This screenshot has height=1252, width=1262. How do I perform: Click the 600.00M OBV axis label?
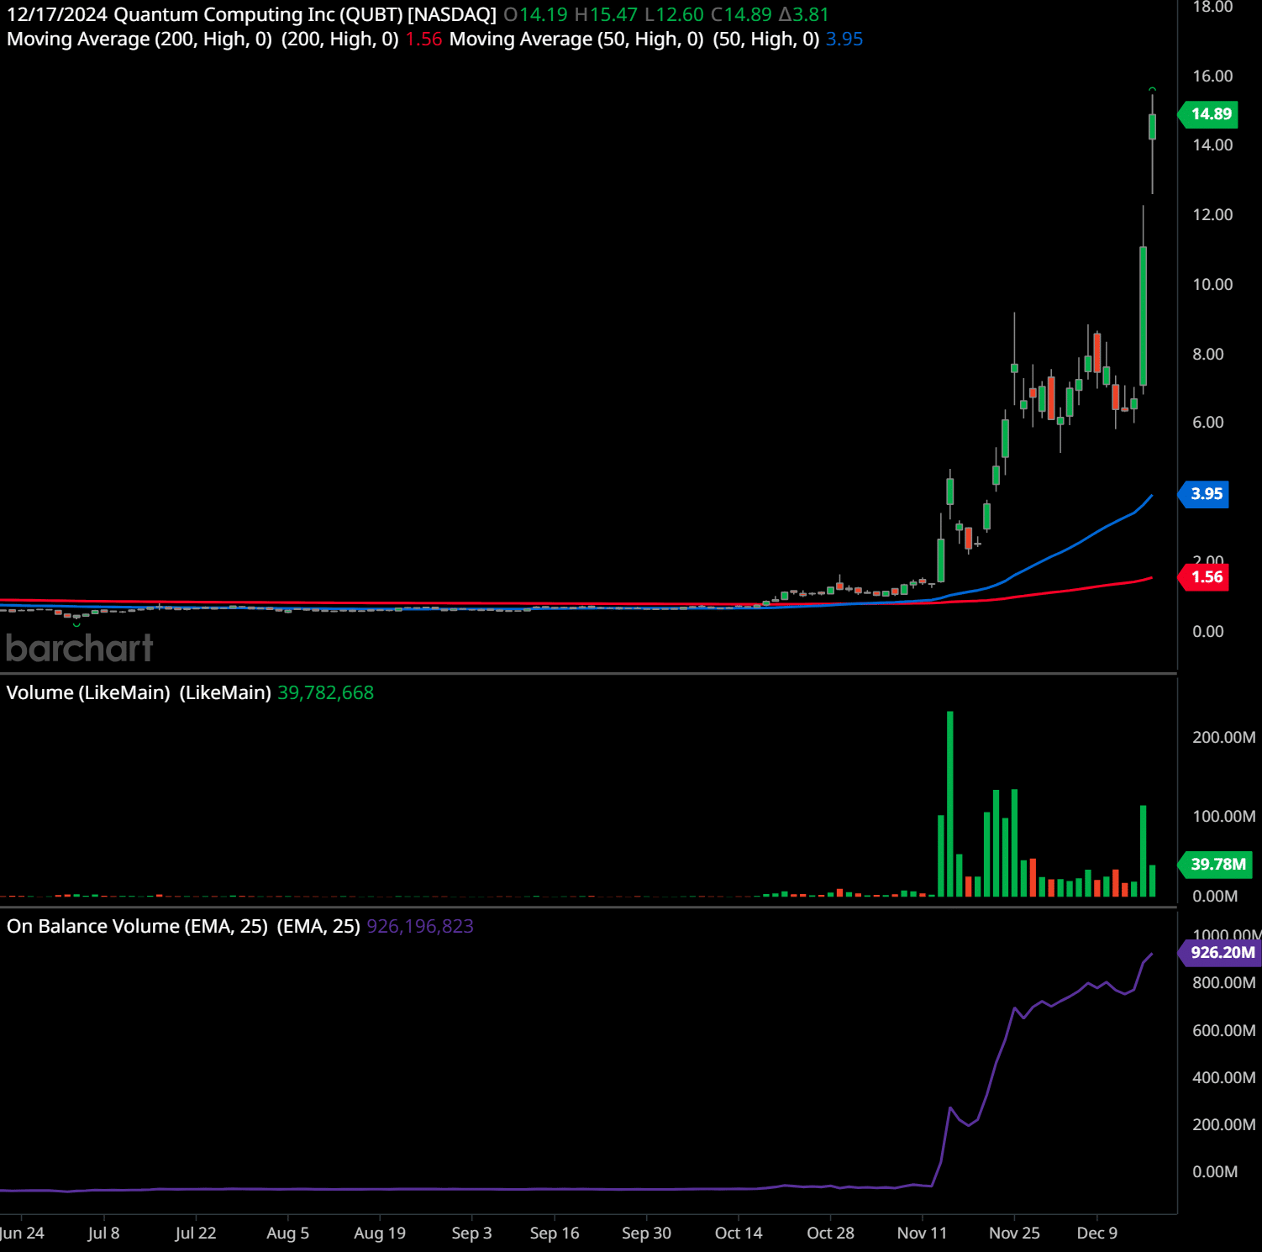[x=1224, y=1031]
